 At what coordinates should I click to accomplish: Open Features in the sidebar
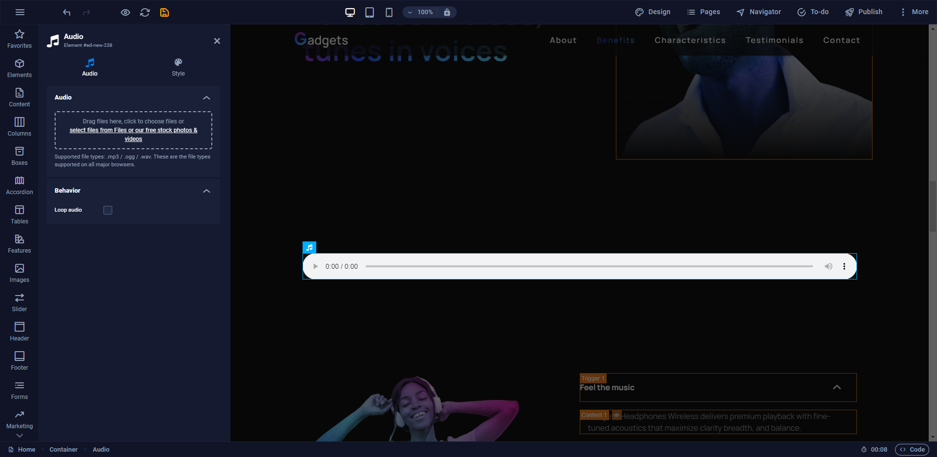pyautogui.click(x=20, y=244)
